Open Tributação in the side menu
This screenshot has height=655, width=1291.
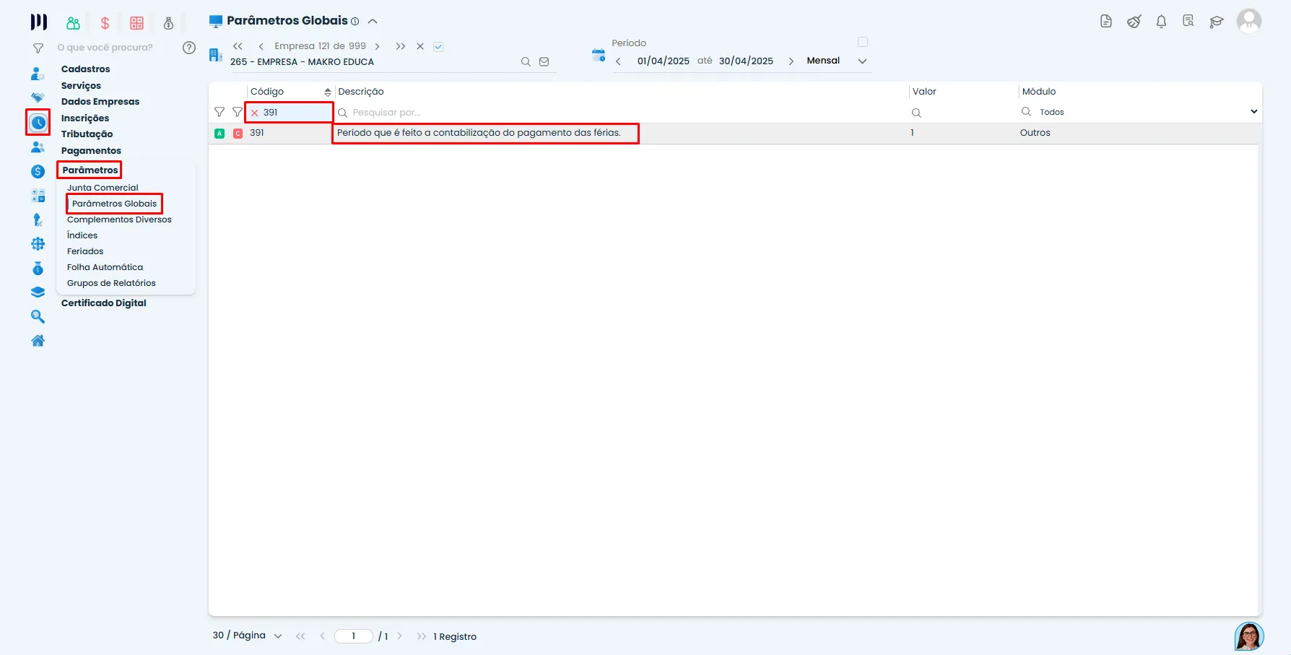pos(87,134)
